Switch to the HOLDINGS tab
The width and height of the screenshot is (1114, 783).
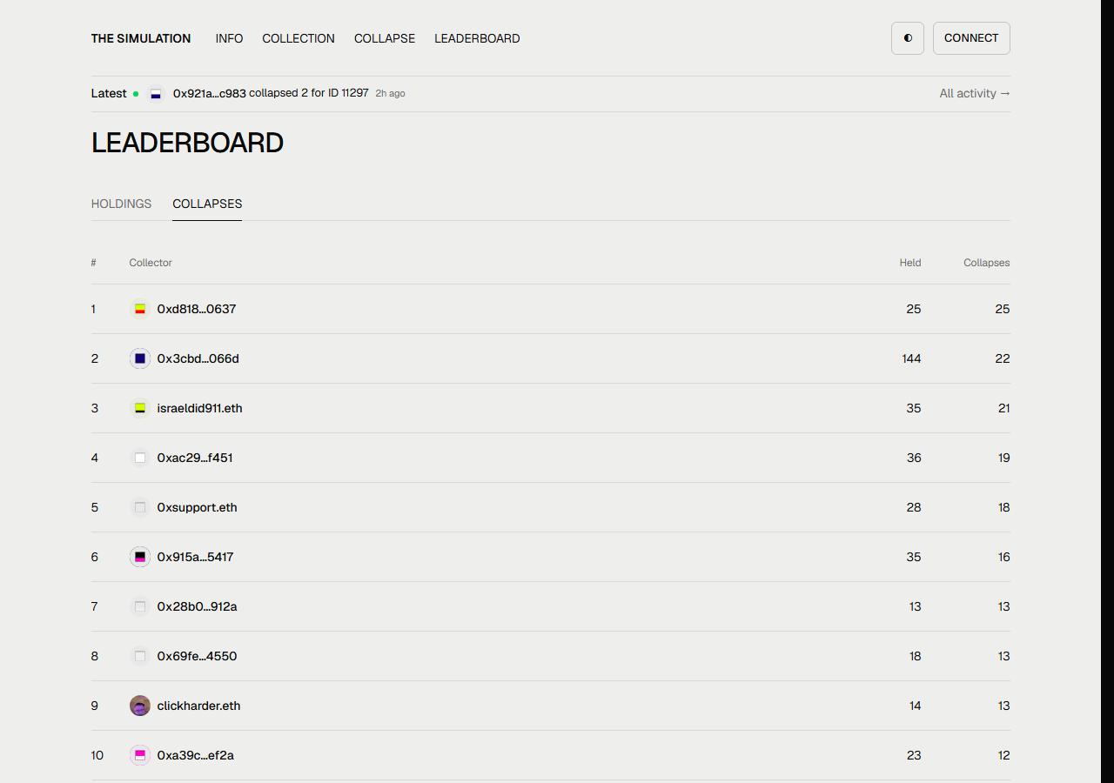[121, 204]
